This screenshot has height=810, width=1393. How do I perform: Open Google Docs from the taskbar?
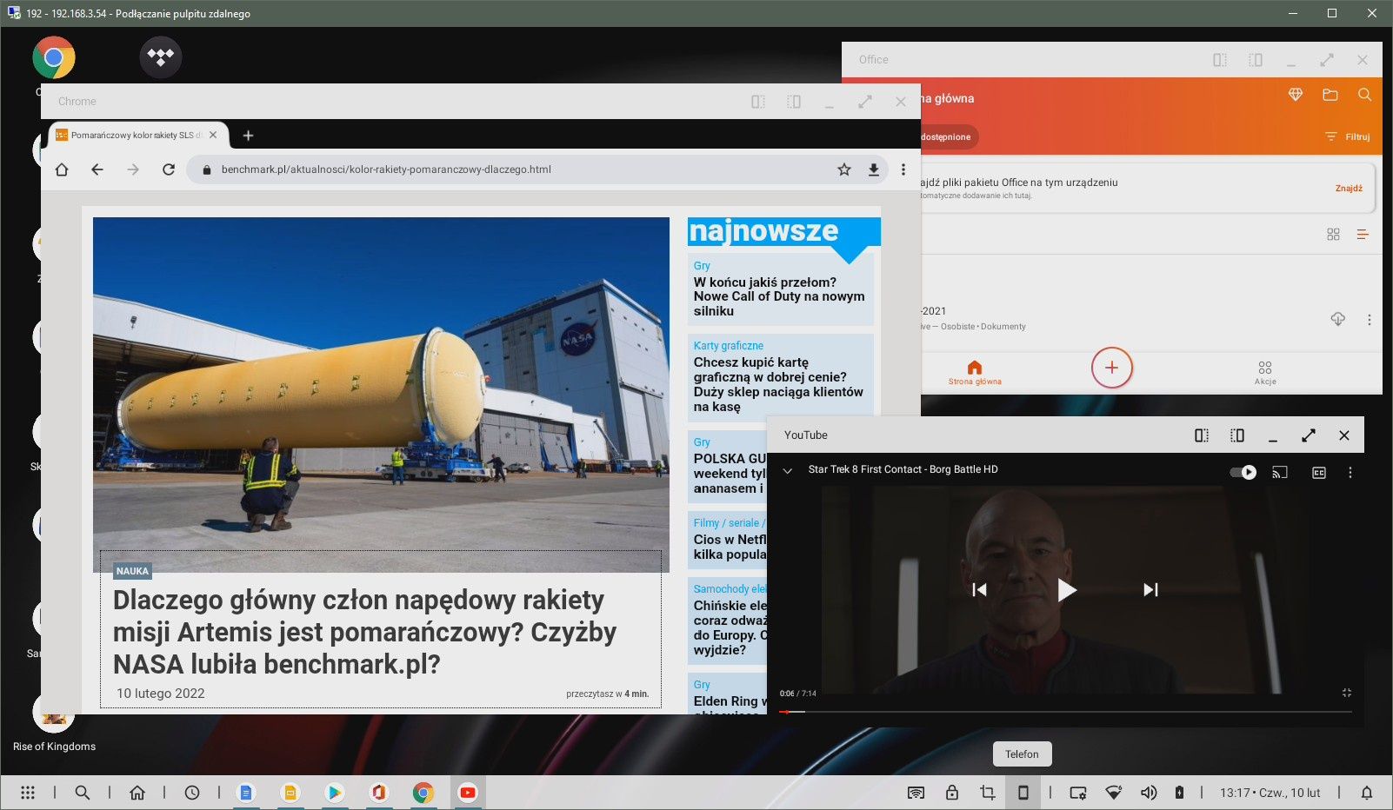(x=247, y=793)
